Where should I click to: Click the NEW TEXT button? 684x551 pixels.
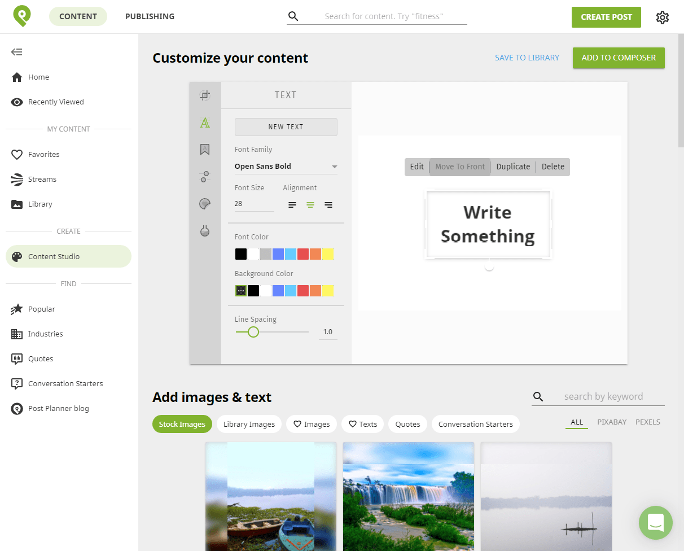pos(286,127)
